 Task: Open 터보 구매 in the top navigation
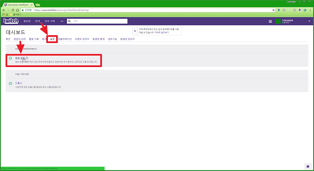[50, 21]
